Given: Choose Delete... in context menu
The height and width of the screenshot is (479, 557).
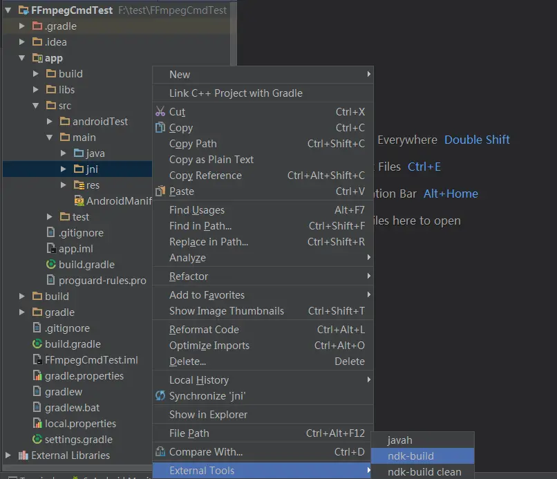Looking at the screenshot, I should 263,361.
